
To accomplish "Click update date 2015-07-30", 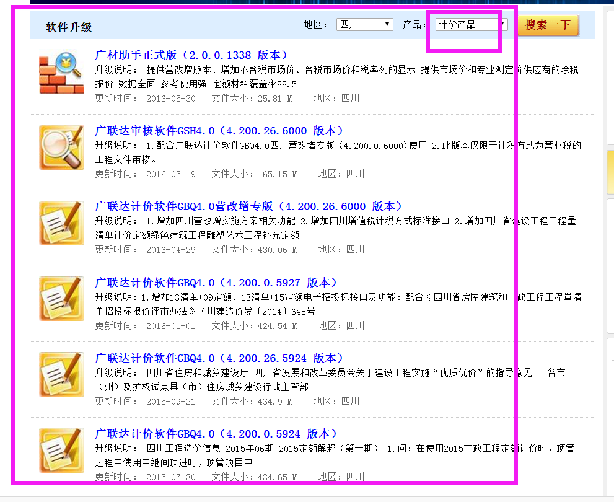I will [x=171, y=477].
